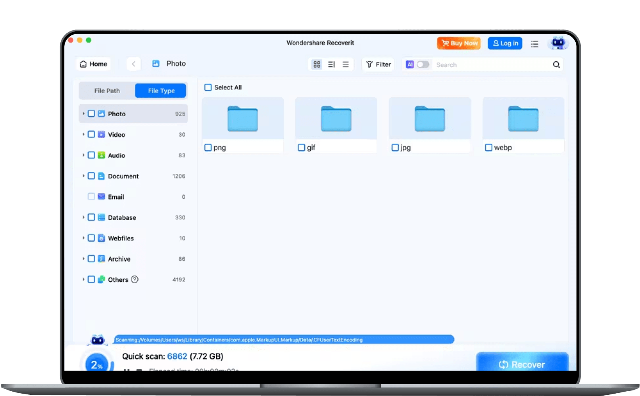
Task: Focus the Search input field
Action: 492,65
